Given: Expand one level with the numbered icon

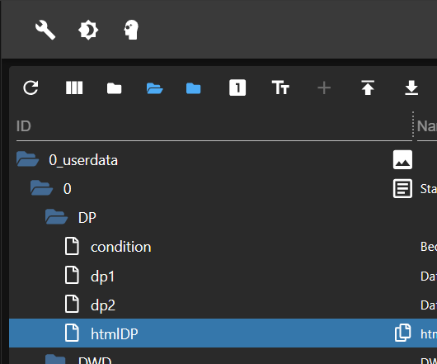Looking at the screenshot, I should 237,87.
